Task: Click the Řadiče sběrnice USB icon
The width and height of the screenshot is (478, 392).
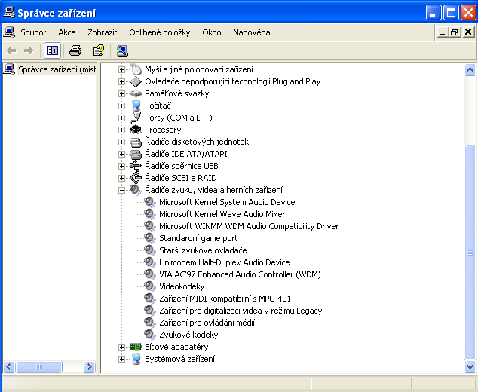Action: click(x=136, y=166)
